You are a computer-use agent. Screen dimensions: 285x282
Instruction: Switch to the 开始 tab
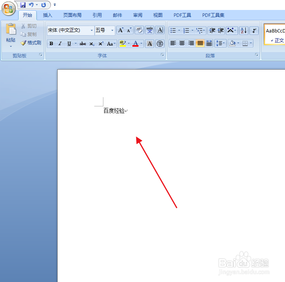coord(27,15)
